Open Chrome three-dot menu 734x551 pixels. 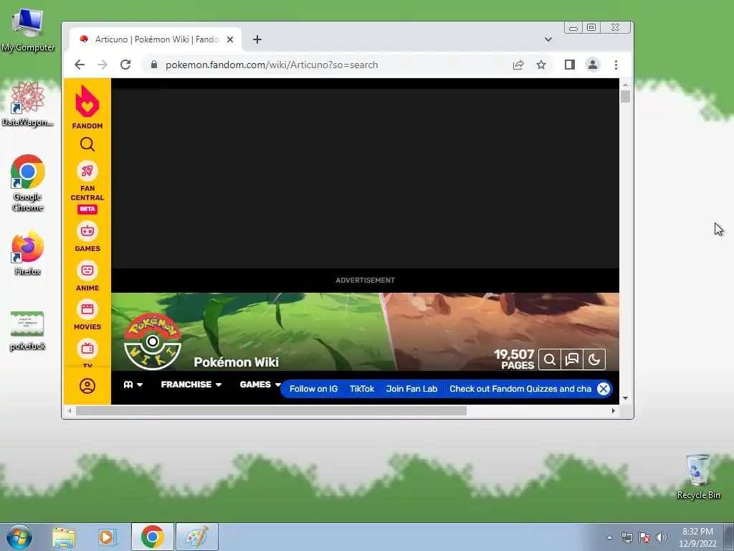[616, 65]
